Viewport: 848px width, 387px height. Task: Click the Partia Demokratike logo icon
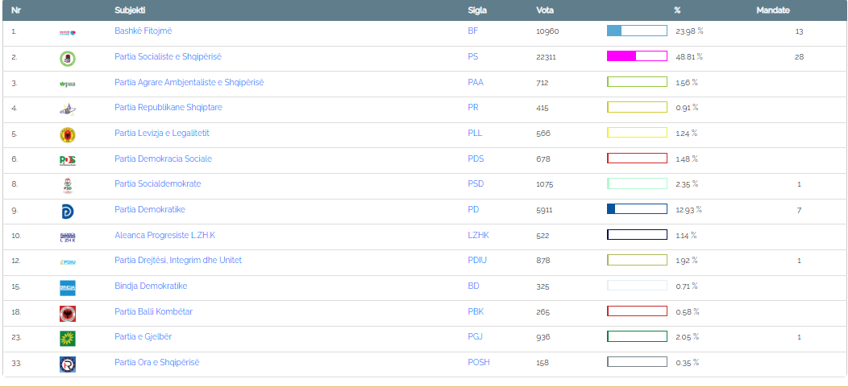(68, 211)
